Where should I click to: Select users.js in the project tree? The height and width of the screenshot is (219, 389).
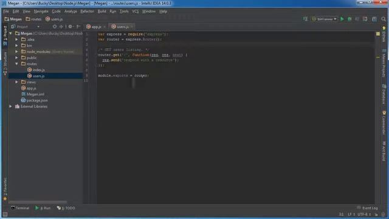coord(36,76)
